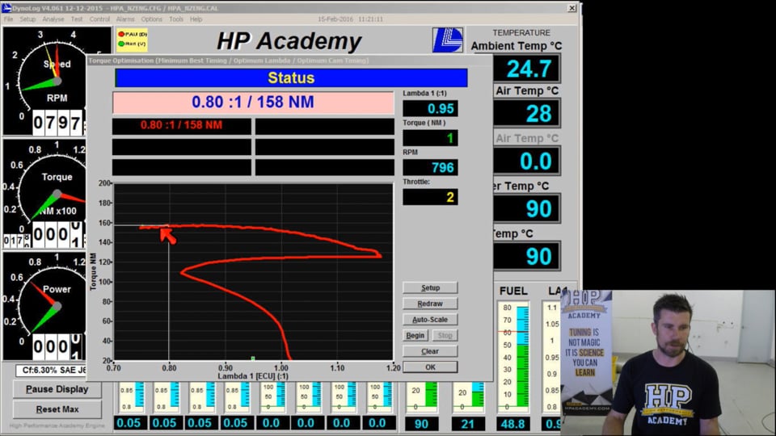
Task: Click the blue Status bar
Action: (291, 78)
